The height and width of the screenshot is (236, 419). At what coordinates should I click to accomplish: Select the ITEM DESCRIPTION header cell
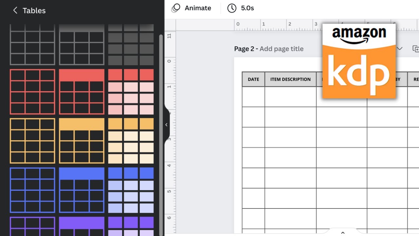[290, 79]
